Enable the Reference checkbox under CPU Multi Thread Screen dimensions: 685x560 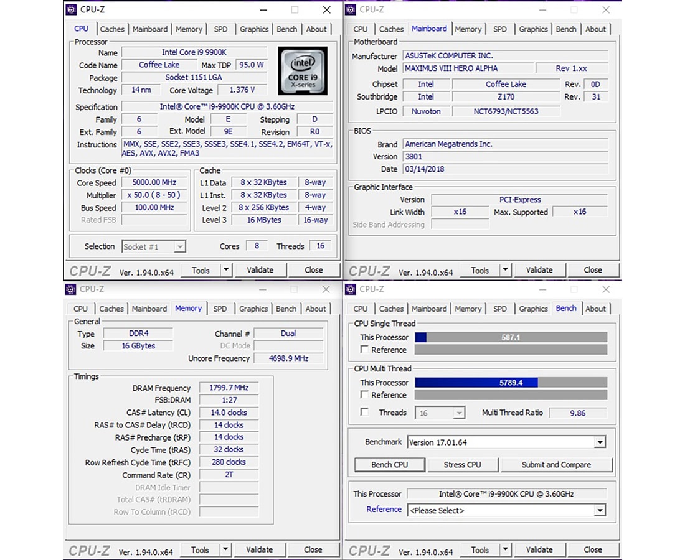(x=365, y=395)
